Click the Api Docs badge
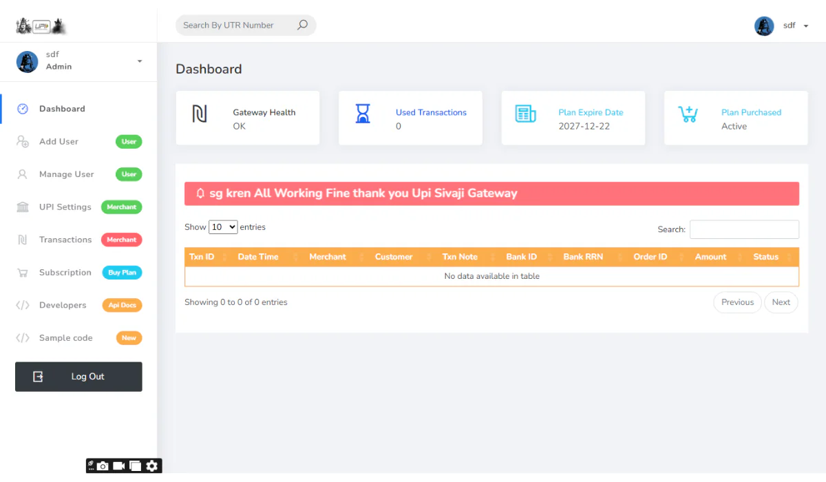This screenshot has height=482, width=826. [x=123, y=305]
